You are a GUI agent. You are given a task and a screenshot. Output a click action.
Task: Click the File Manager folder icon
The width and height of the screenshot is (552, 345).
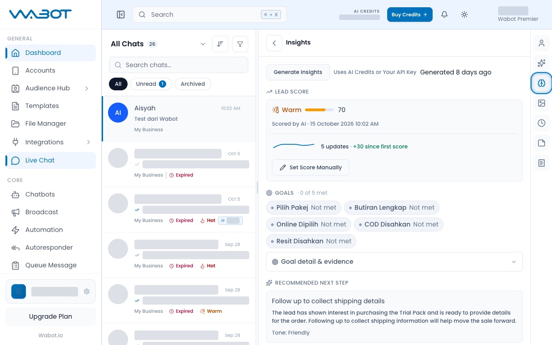coord(15,123)
